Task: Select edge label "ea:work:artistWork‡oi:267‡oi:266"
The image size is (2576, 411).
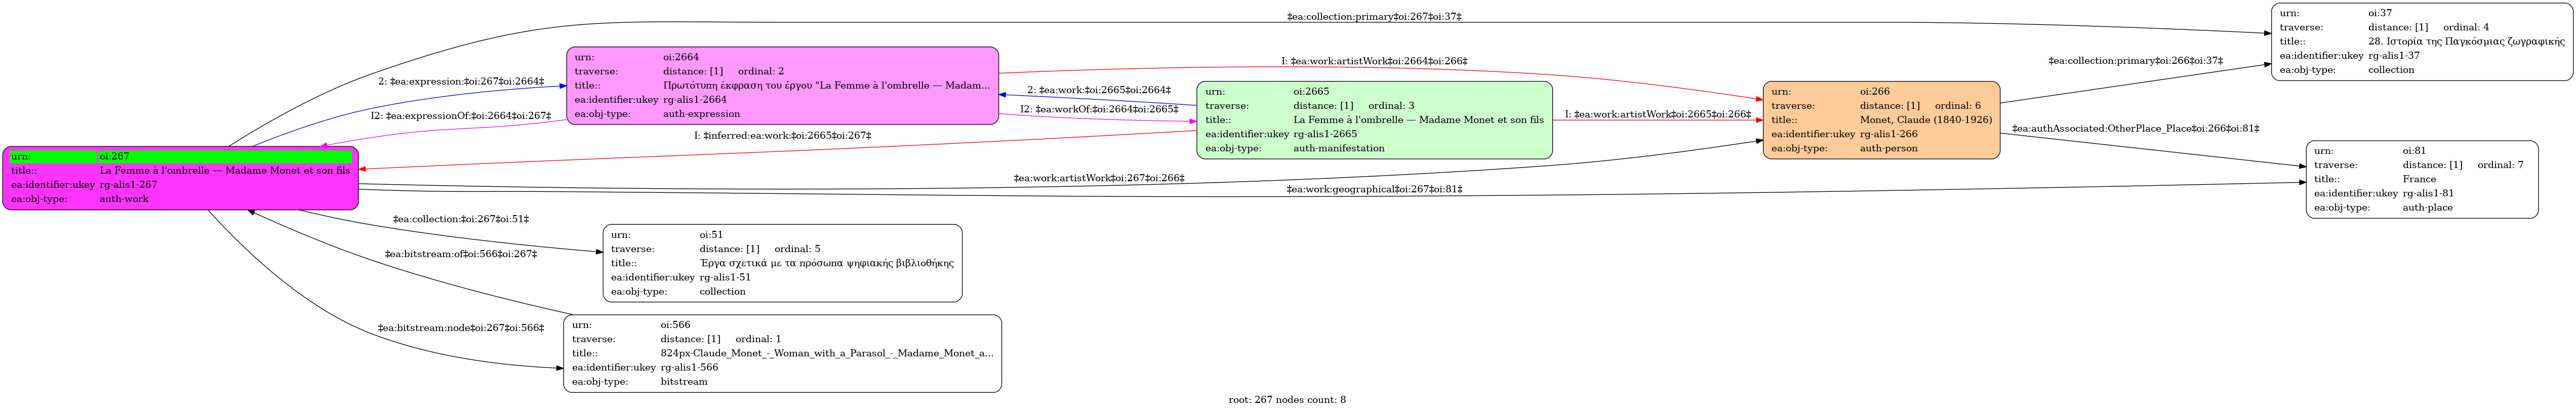Action: pyautogui.click(x=1098, y=178)
